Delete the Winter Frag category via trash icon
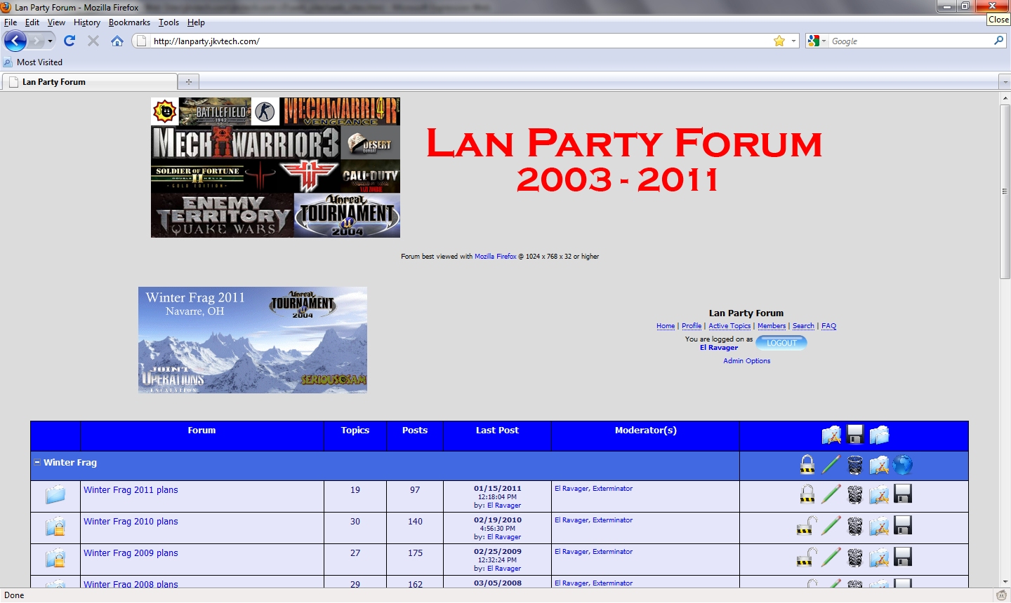Image resolution: width=1011 pixels, height=603 pixels. tap(855, 465)
